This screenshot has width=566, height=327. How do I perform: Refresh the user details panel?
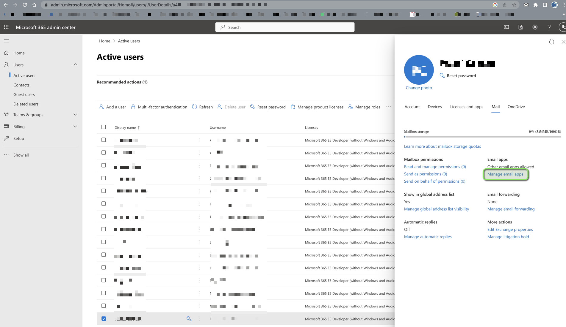[551, 42]
